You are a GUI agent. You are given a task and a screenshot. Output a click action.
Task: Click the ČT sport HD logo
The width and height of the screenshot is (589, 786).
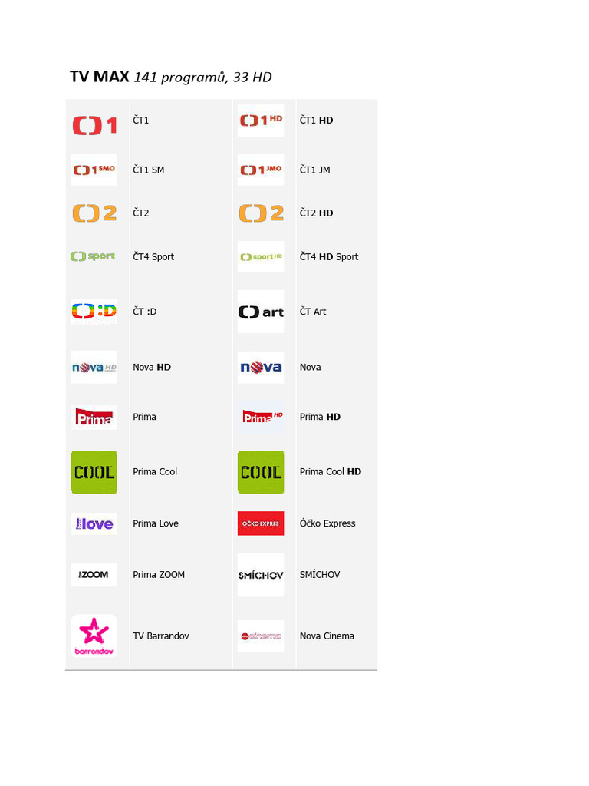(x=261, y=256)
